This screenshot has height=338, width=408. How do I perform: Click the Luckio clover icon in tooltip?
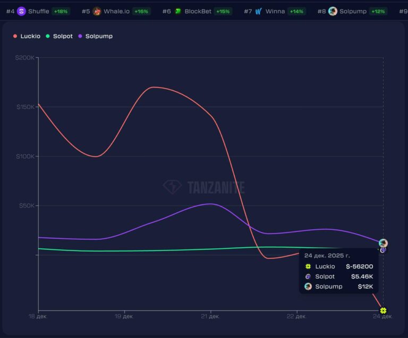(308, 266)
